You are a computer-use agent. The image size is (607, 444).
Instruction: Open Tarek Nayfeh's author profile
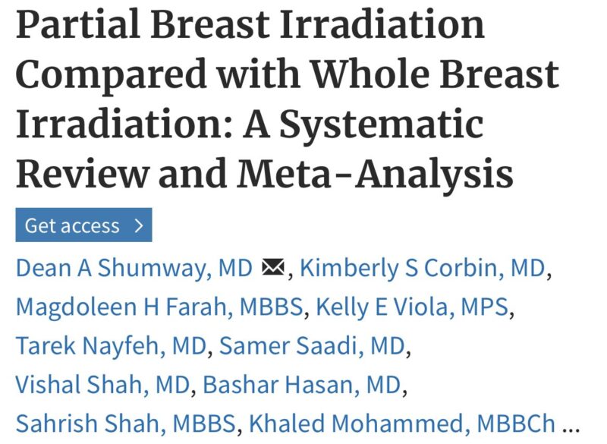pyautogui.click(x=84, y=346)
